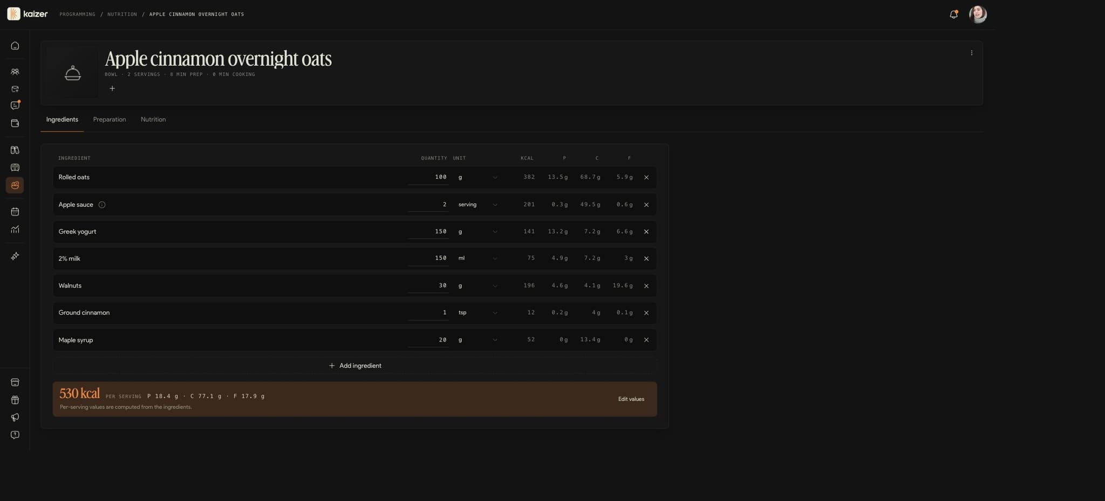Go to Programming in the breadcrumb
The height and width of the screenshot is (501, 1105).
(77, 15)
